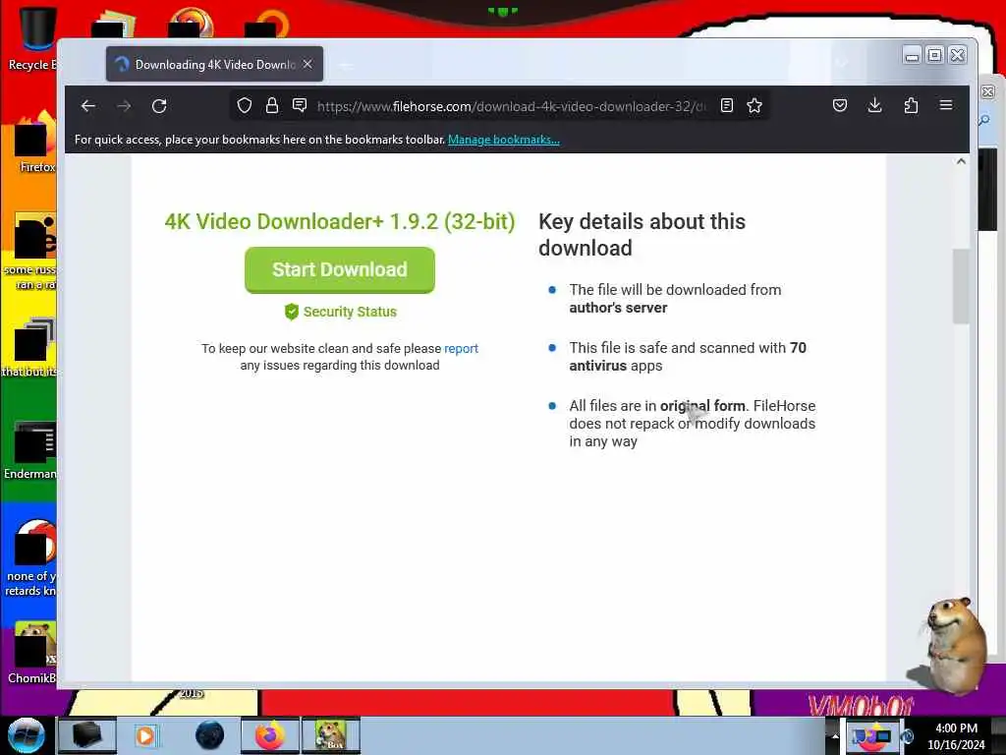Close the Downloading 4K Video tab

coord(307,64)
